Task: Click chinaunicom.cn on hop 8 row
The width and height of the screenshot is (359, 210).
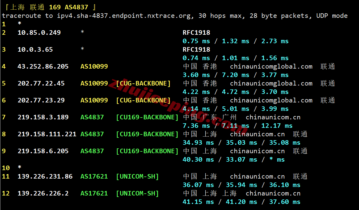Action: (x=257, y=134)
